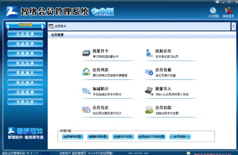This screenshot has width=238, height=155.
Task: Click the 会员刷卡 input bar
Action: pos(139,26)
